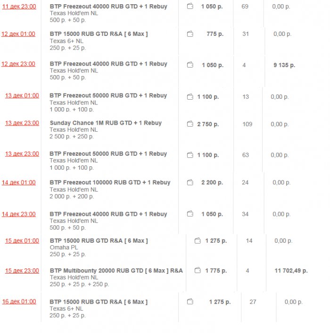The width and height of the screenshot is (330, 333).
Task: Click wallet icon in the 16 дек 01:00 row
Action: coord(190,301)
